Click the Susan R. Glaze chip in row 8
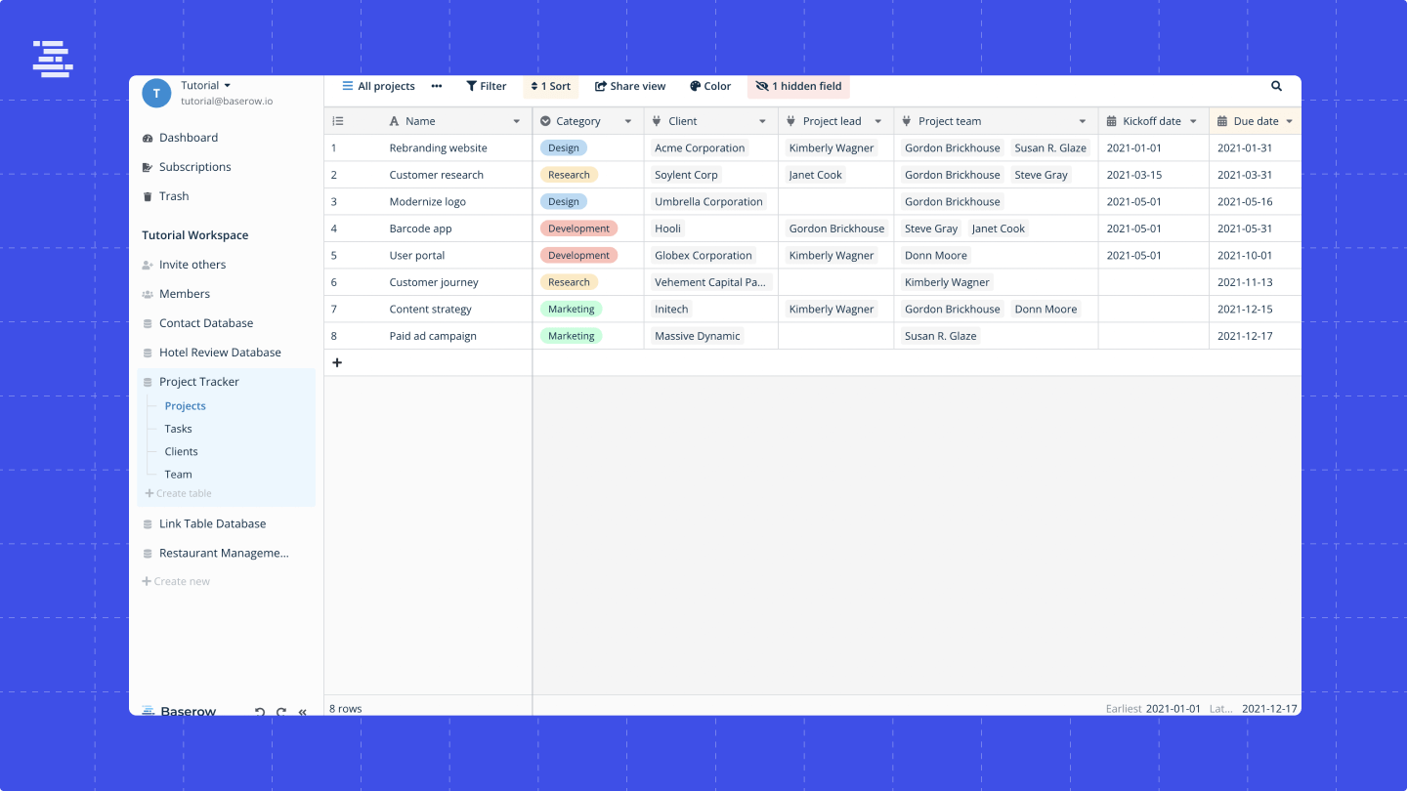The image size is (1408, 791). pyautogui.click(x=940, y=336)
